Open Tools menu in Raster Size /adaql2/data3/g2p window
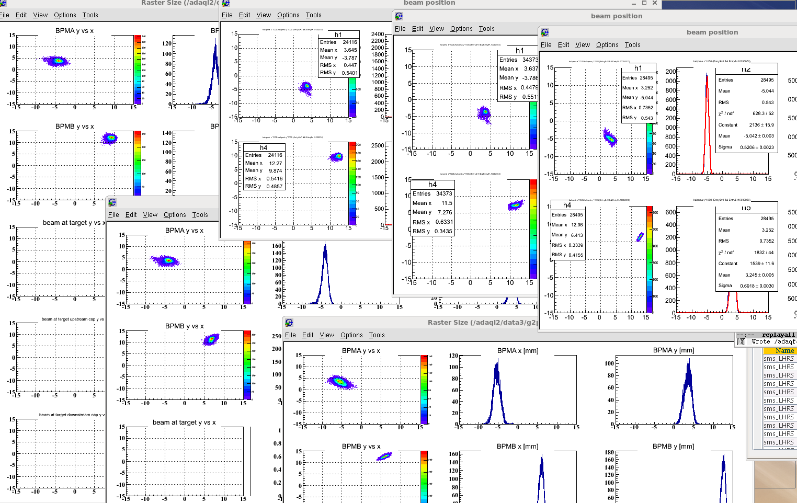The height and width of the screenshot is (503, 797). pos(377,335)
